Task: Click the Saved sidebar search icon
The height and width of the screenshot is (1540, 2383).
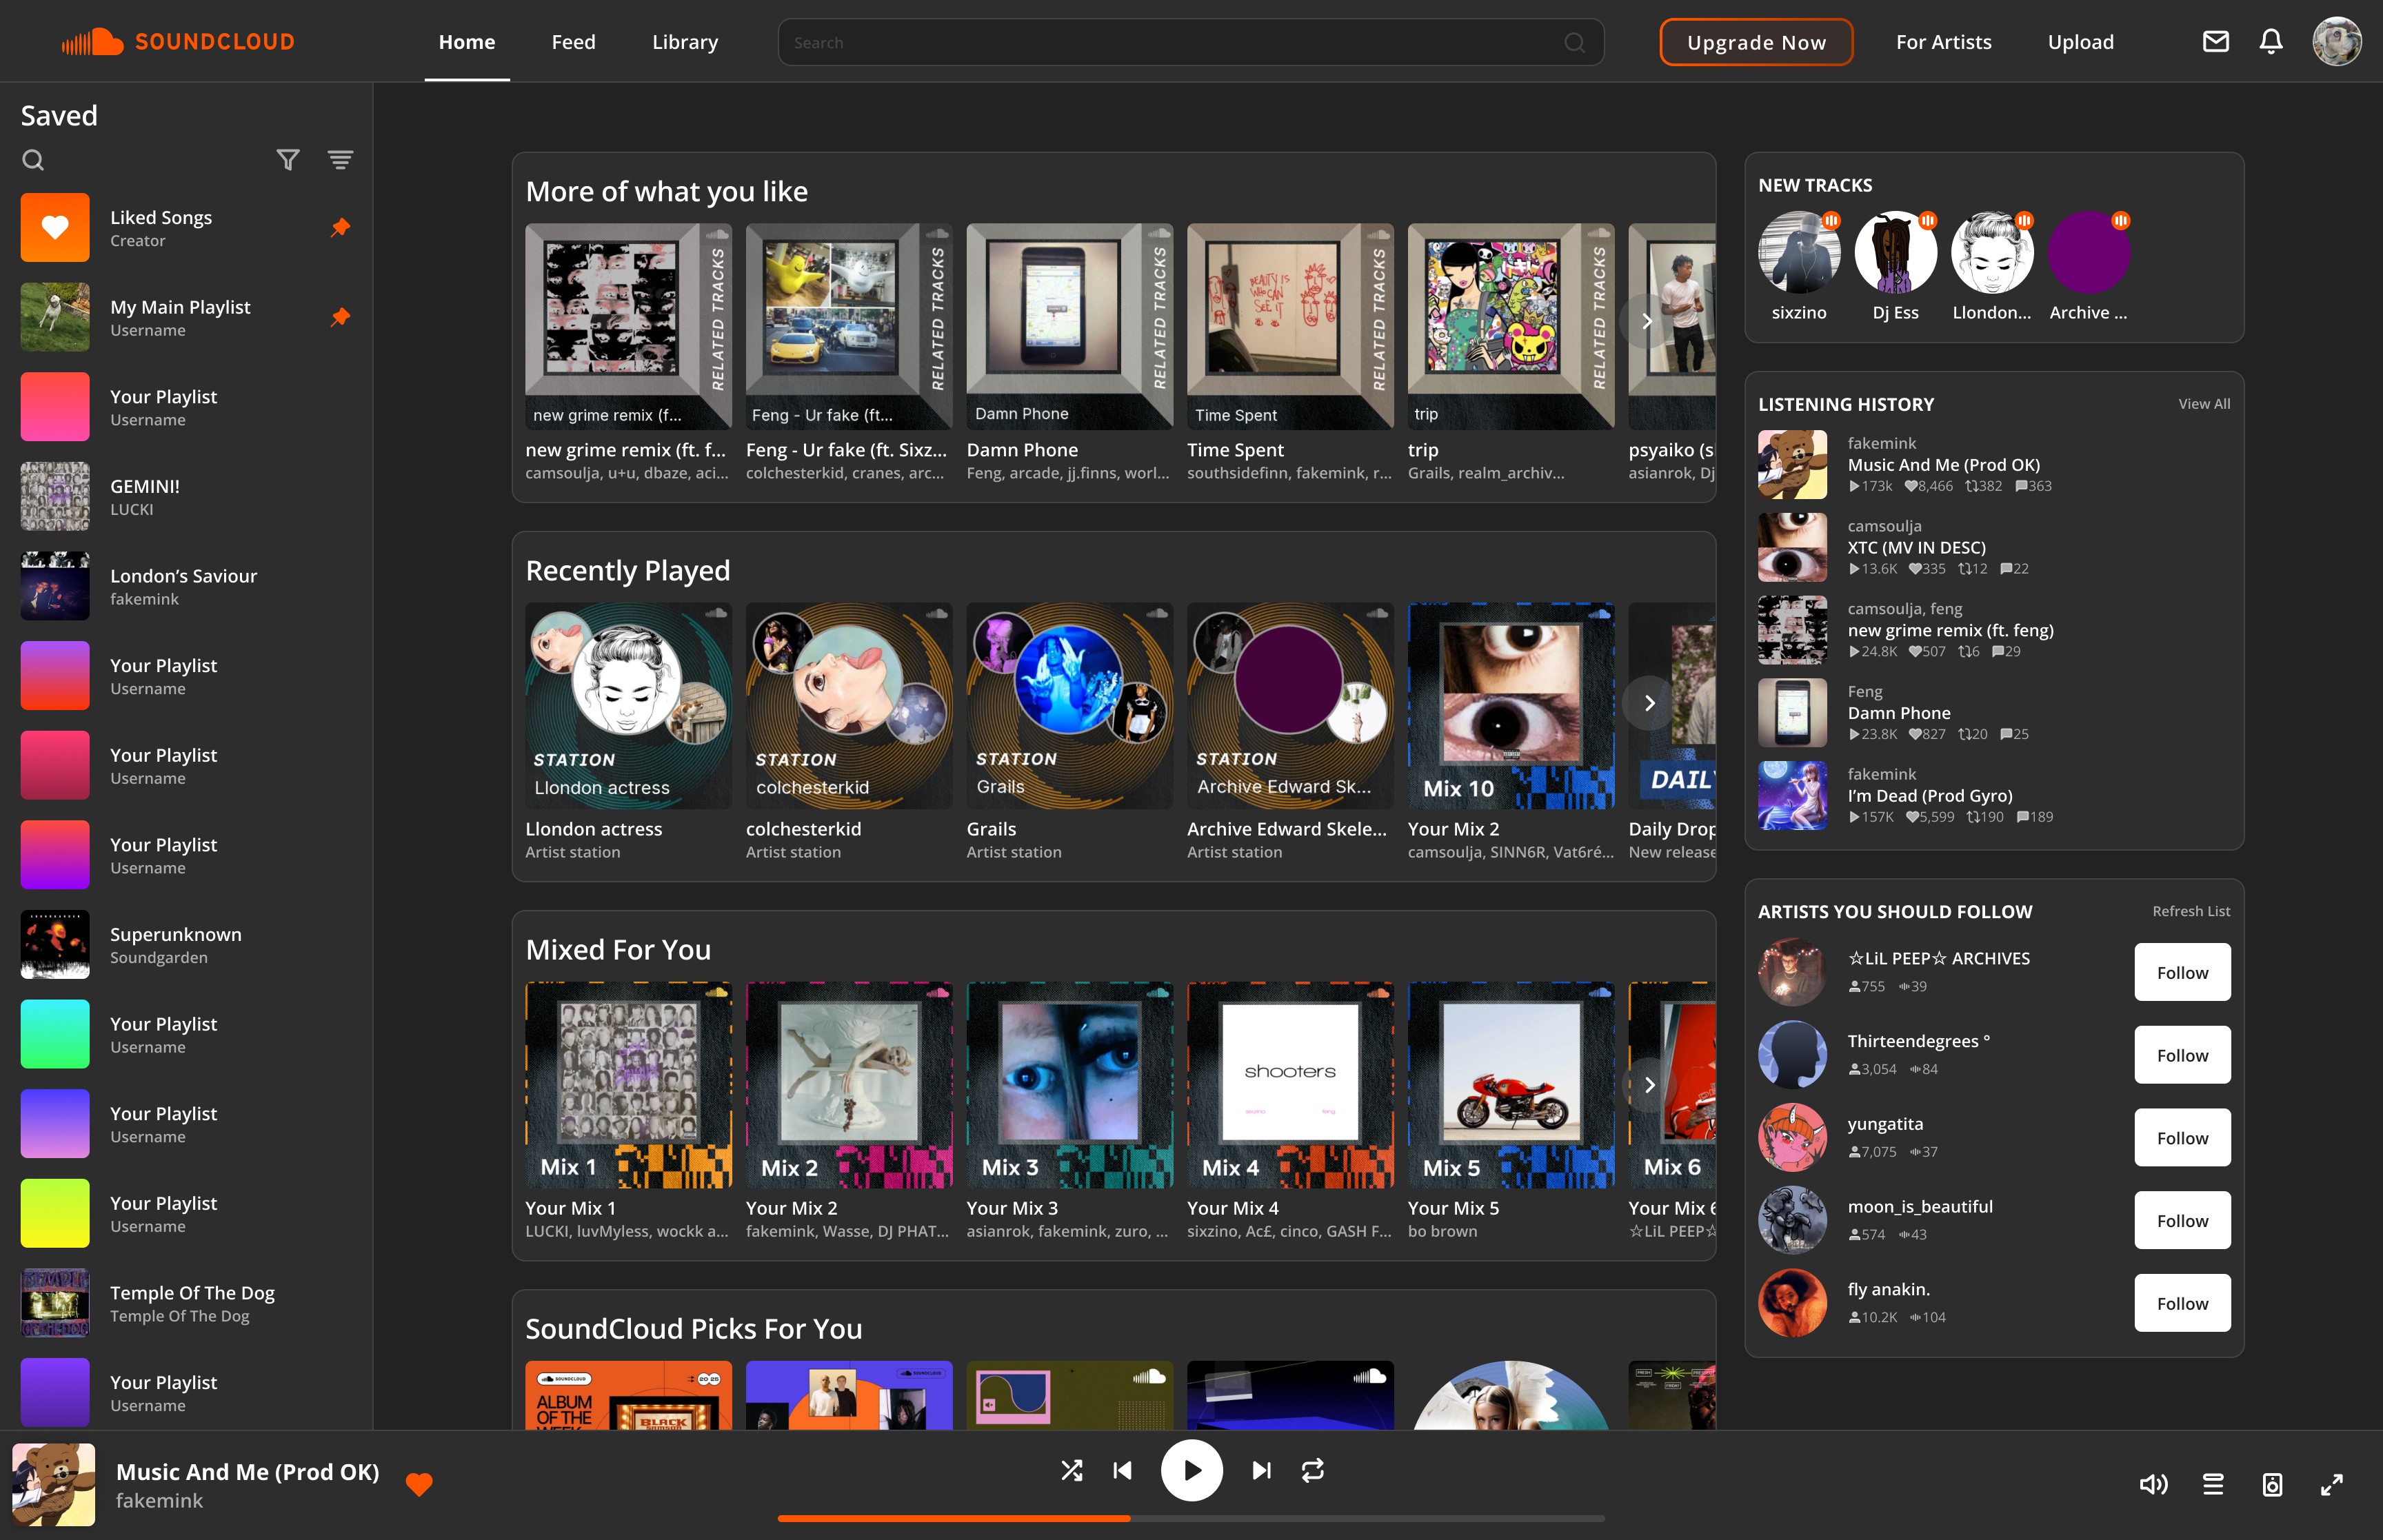Action: point(33,160)
